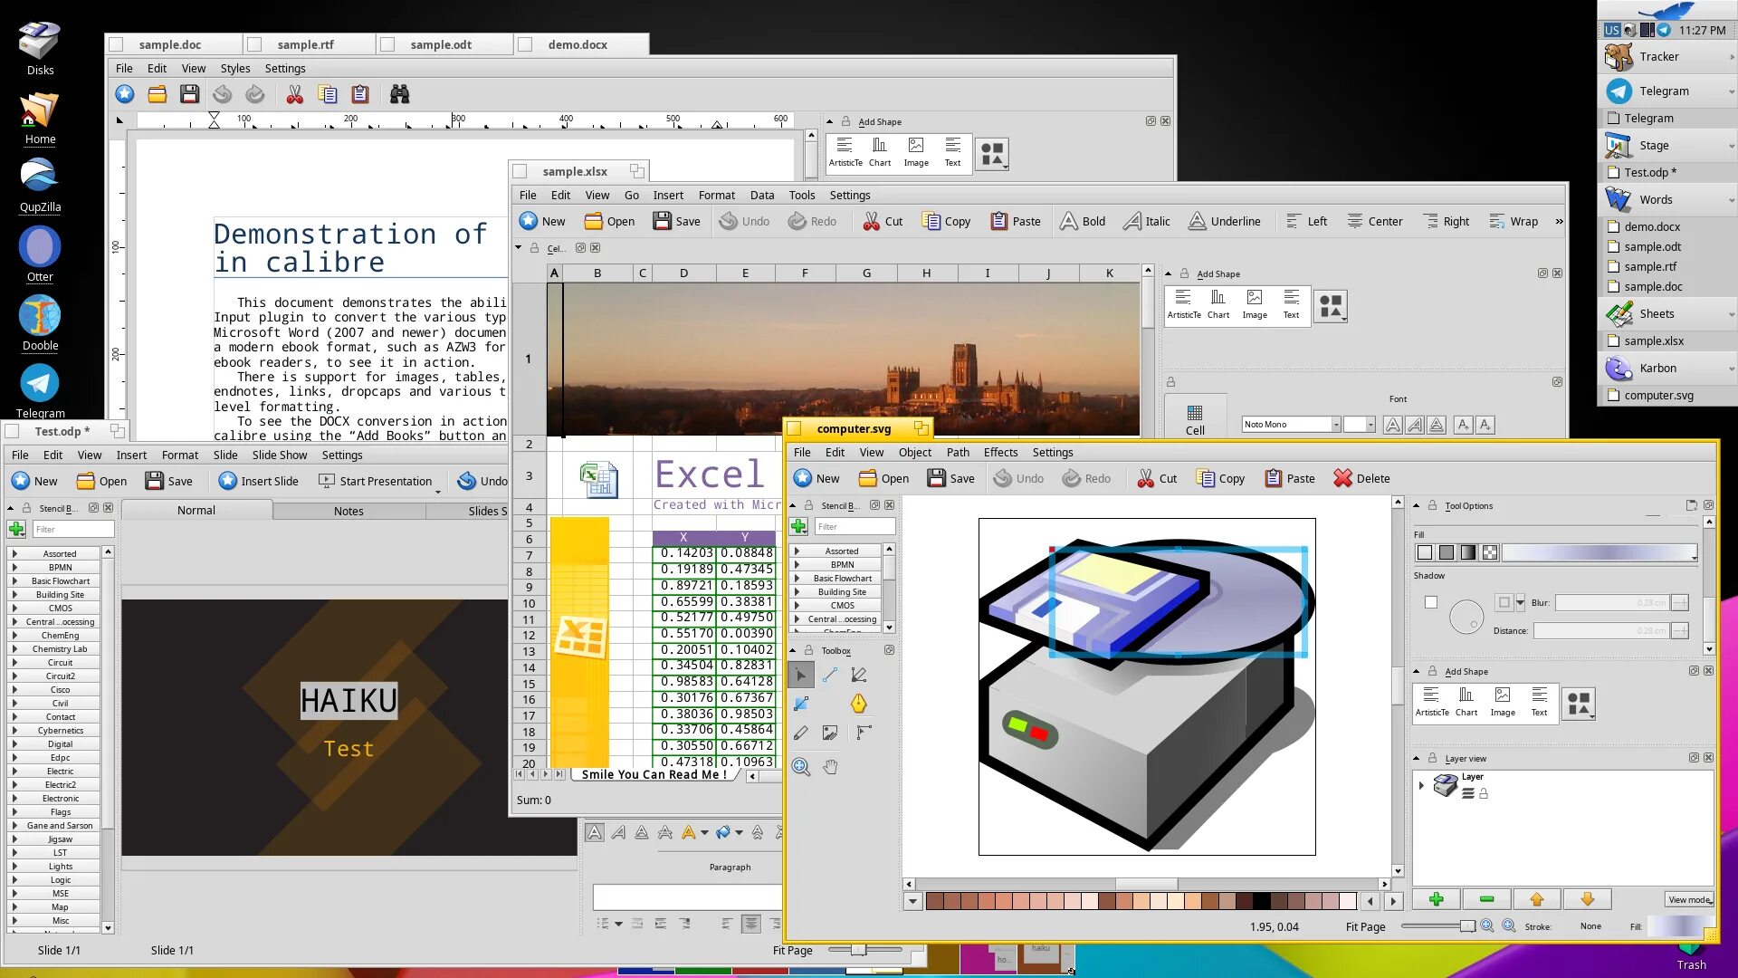Screen dimensions: 1738x978
Task: Click the gradient fill type icon
Action: 1467,552
